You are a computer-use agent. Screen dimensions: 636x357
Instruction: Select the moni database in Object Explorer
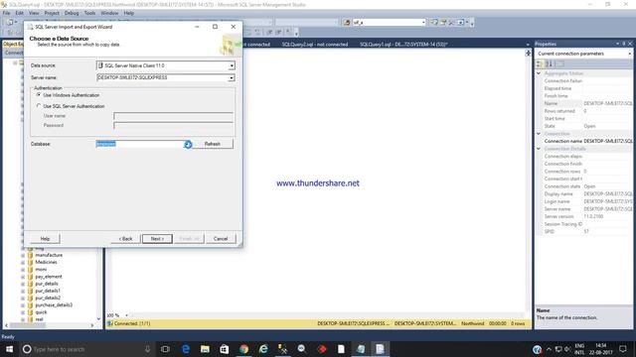pos(41,270)
